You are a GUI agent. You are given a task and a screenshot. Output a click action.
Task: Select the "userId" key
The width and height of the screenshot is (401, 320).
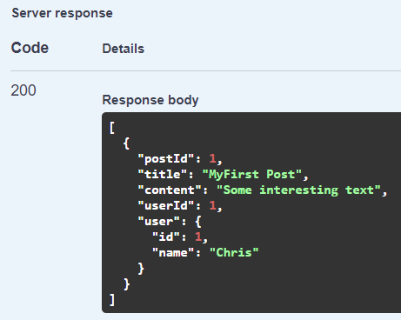coord(165,206)
